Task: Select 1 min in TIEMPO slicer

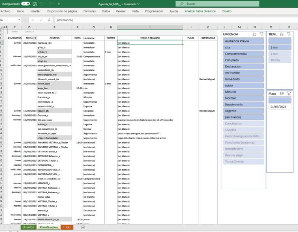Action: pyautogui.click(x=280, y=54)
